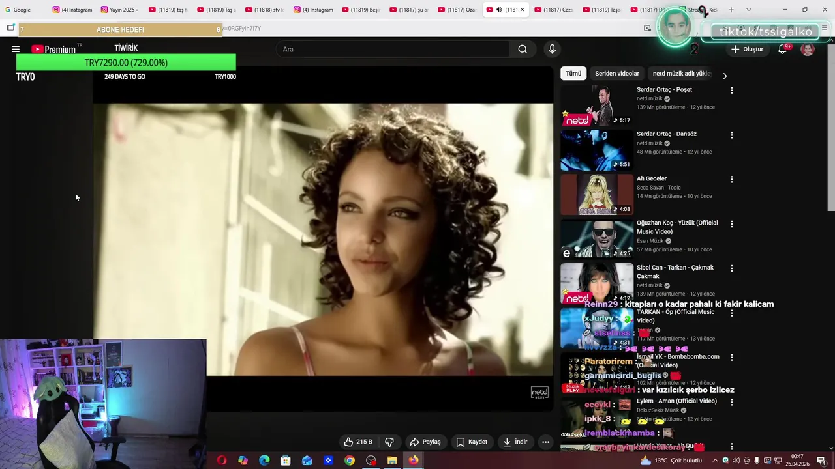
Task: Open options for Serdar Ortaç - Dansöz
Action: 731,135
